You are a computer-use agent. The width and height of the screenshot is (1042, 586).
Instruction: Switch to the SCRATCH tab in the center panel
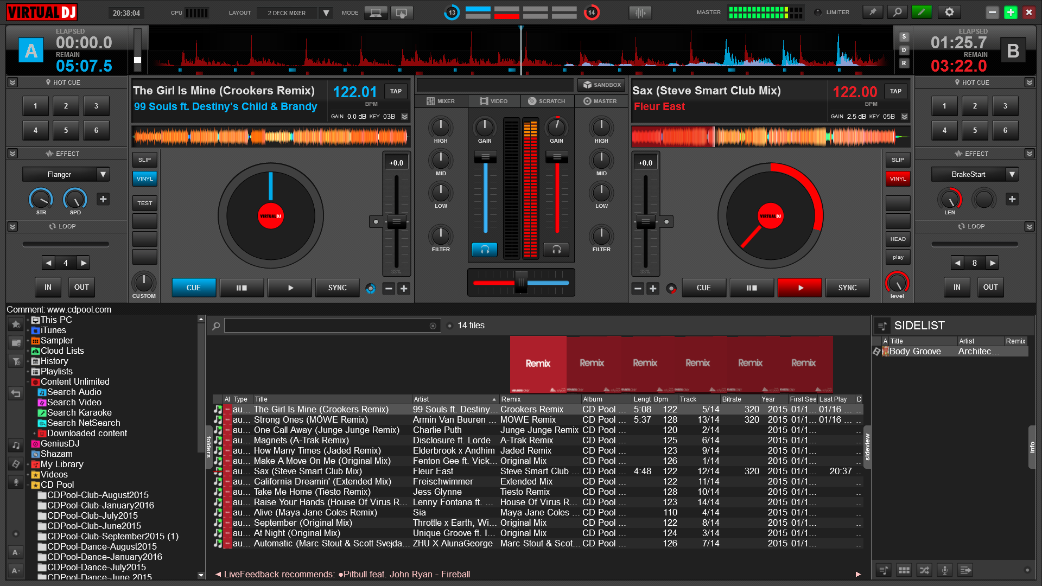coord(547,101)
